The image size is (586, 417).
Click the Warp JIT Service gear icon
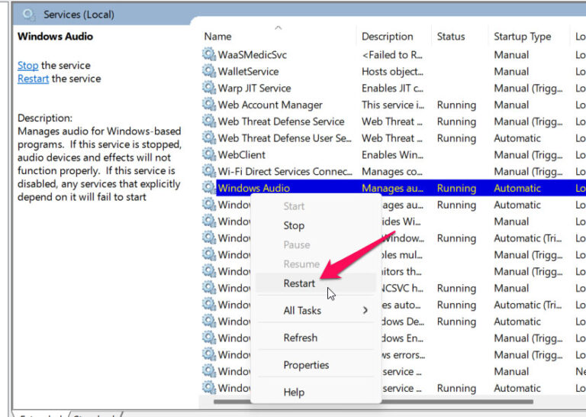[209, 88]
